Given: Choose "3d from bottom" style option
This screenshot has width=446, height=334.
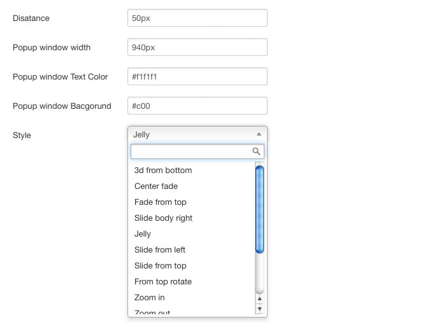Looking at the screenshot, I should click(x=163, y=170).
